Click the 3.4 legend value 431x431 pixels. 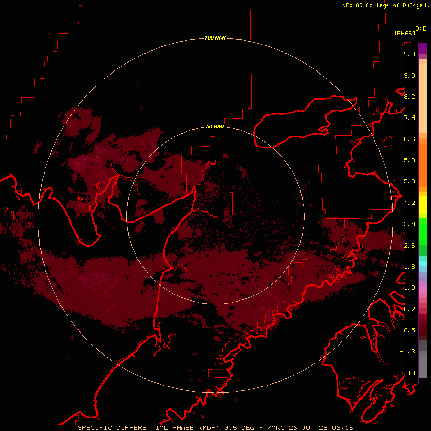pyautogui.click(x=409, y=224)
